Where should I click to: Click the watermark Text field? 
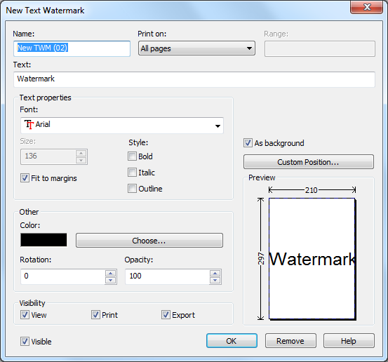pyautogui.click(x=194, y=79)
